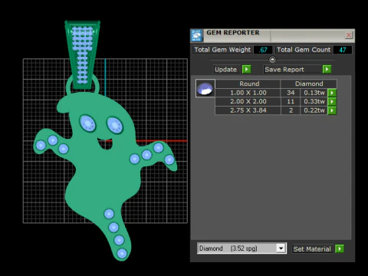Select the 2.00 X 2.00 size cell
The height and width of the screenshot is (276, 368).
(248, 101)
